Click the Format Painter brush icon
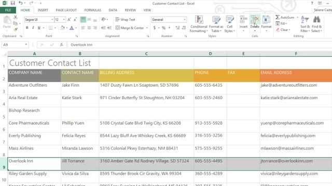The height and width of the screenshot is (186, 332). [x=16, y=29]
